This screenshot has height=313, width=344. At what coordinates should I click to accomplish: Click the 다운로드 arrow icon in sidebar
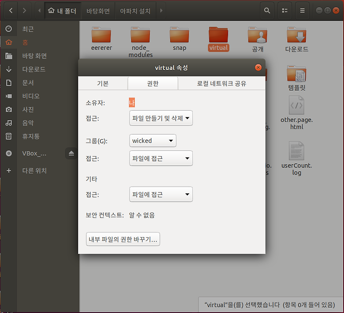pos(9,69)
